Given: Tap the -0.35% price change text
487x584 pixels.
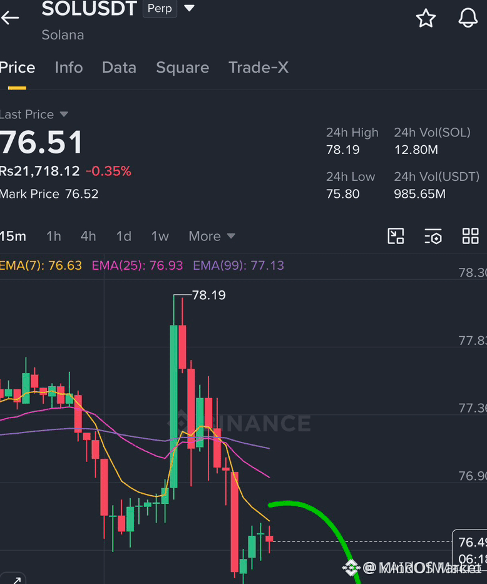Looking at the screenshot, I should pyautogui.click(x=108, y=172).
